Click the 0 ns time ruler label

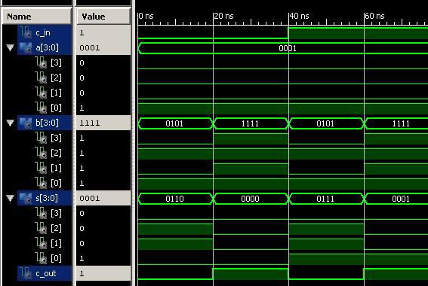[146, 16]
